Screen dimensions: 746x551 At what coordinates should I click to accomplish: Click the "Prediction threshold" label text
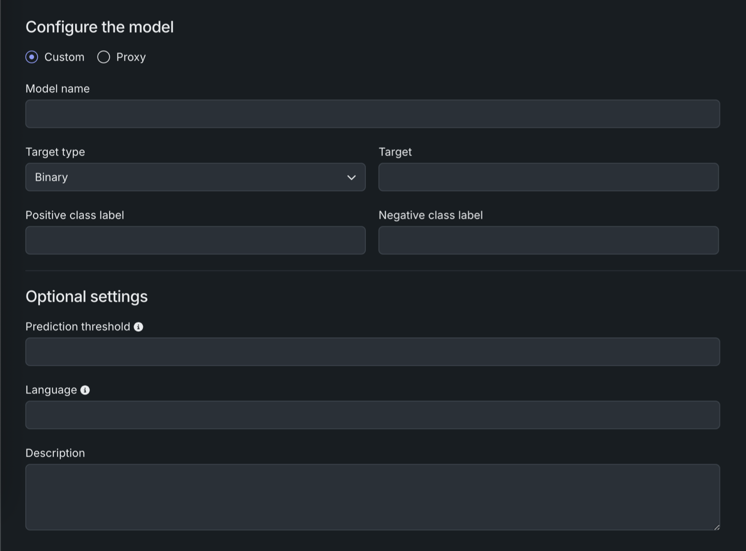pos(78,327)
